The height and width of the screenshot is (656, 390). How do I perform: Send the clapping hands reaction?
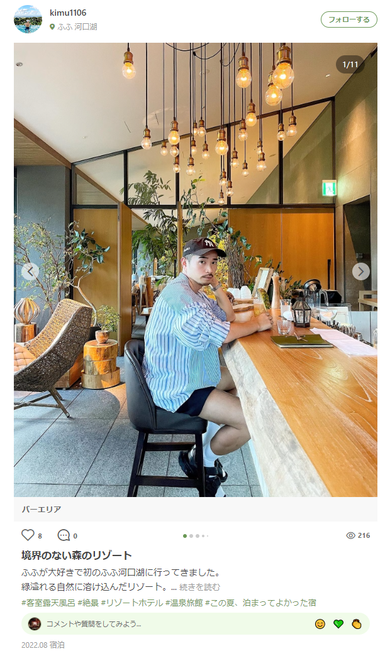pos(357,624)
